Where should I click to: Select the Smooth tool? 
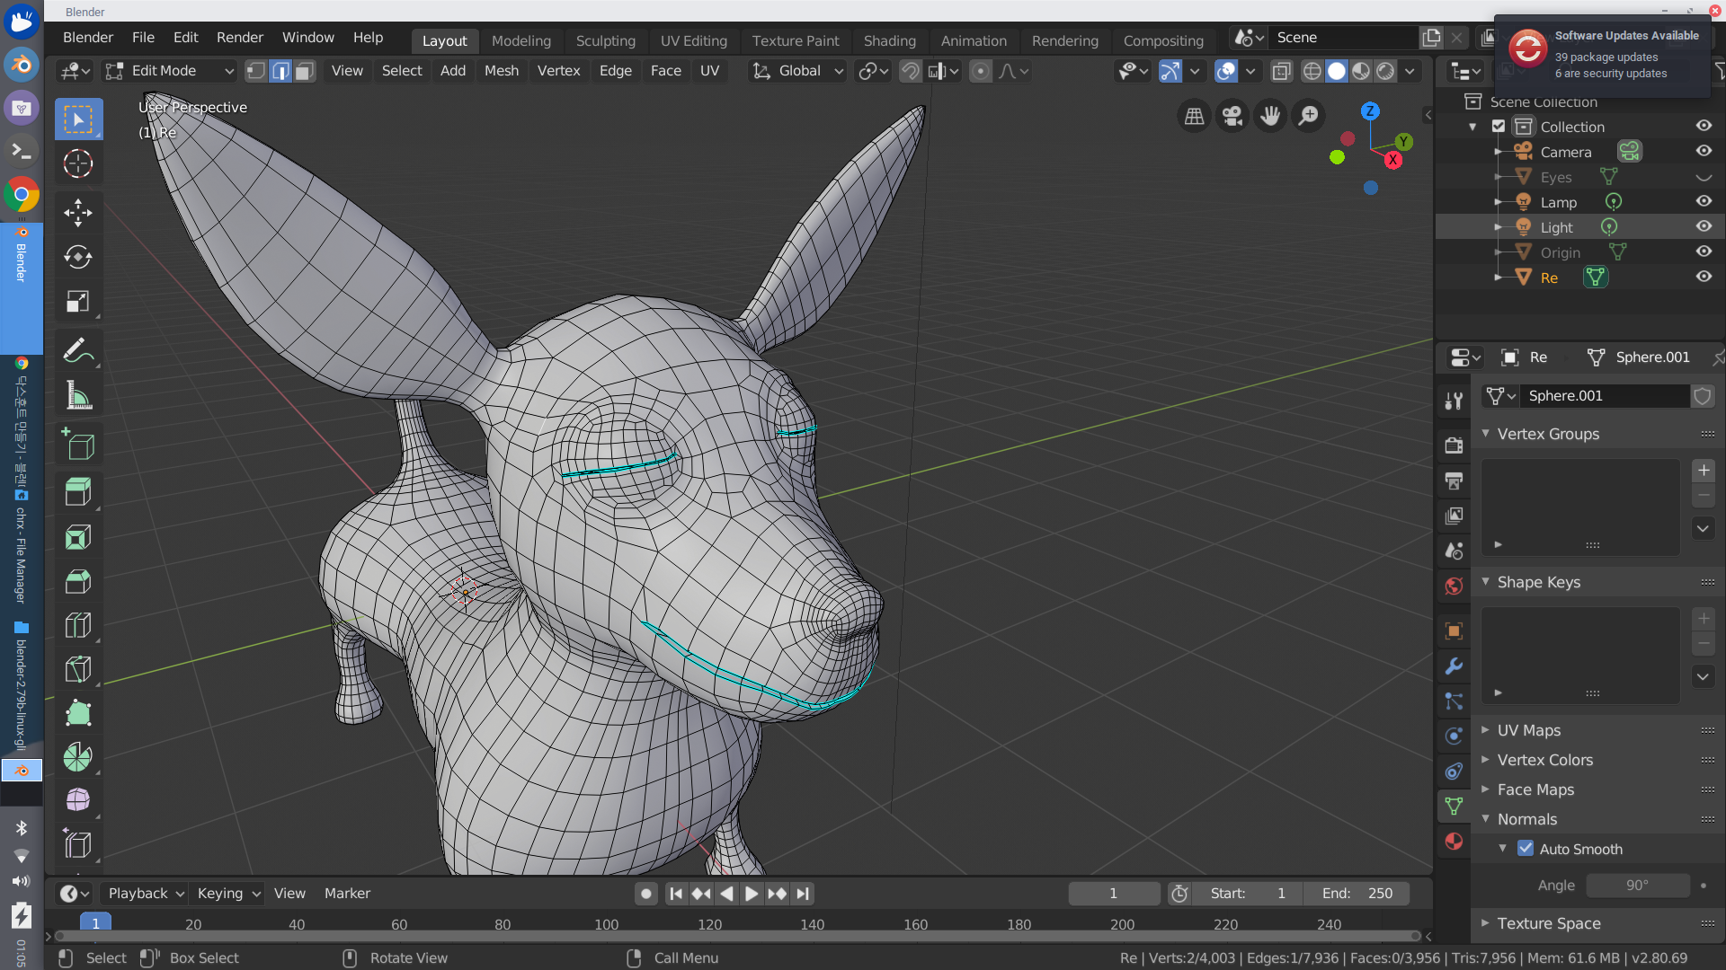click(x=78, y=800)
